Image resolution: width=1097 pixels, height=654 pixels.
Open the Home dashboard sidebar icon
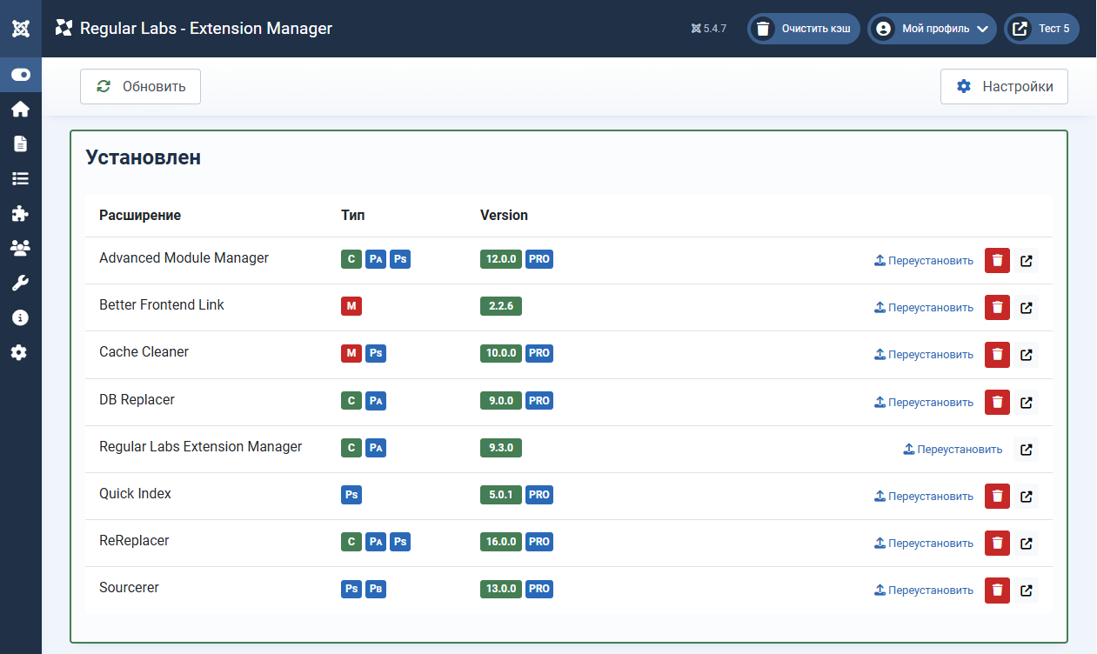21,110
